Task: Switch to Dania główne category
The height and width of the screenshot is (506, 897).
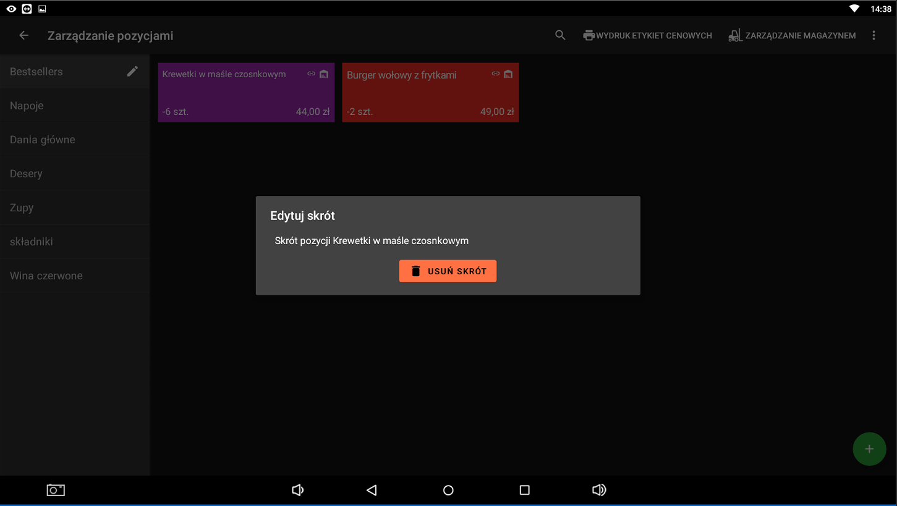Action: tap(43, 140)
